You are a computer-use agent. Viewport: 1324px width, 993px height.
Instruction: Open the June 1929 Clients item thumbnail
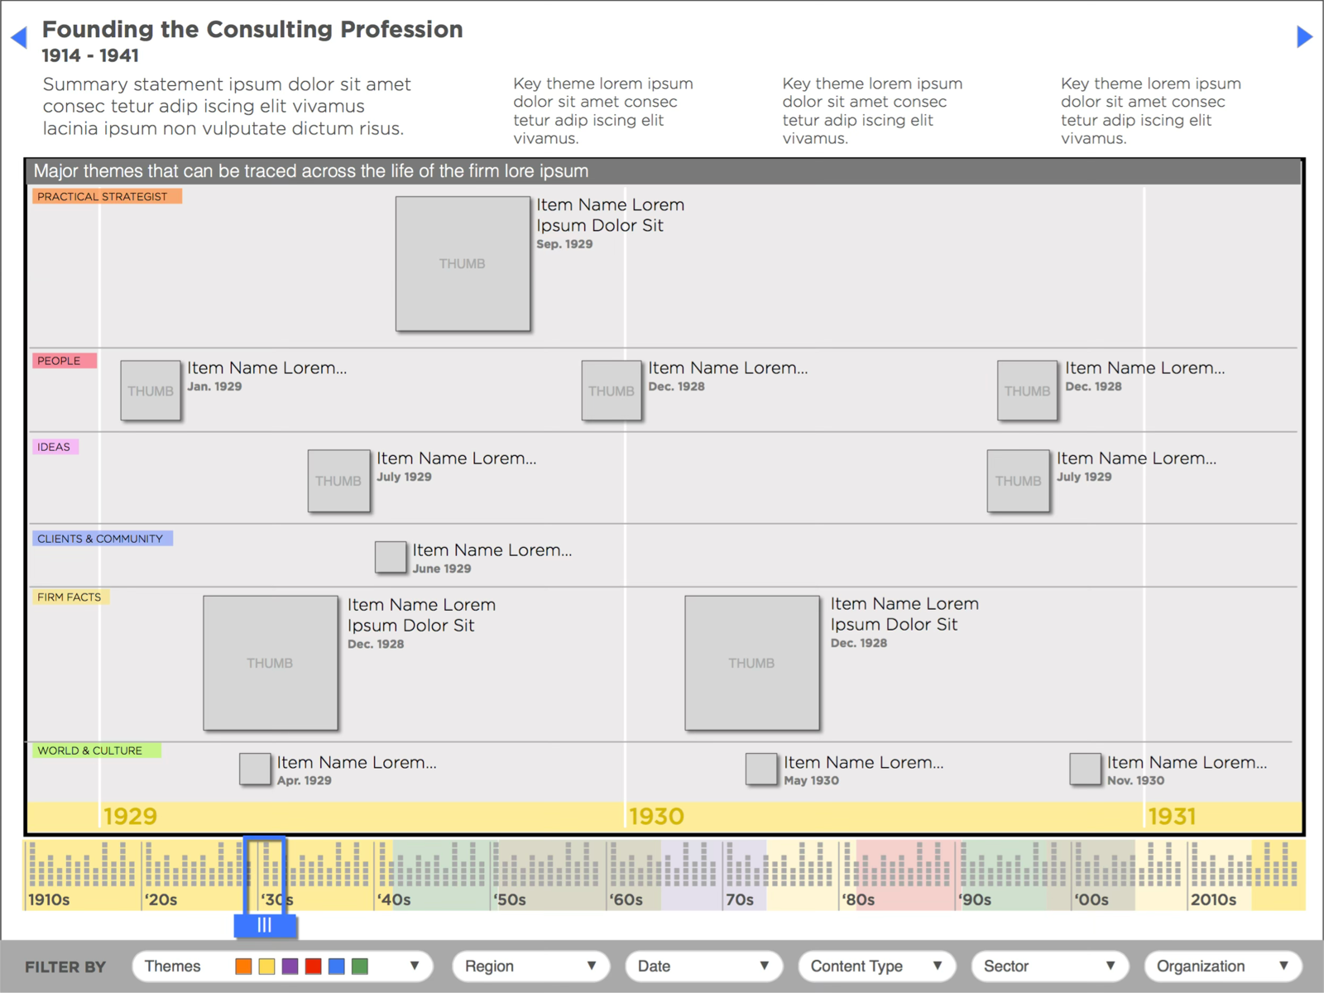[x=391, y=558]
